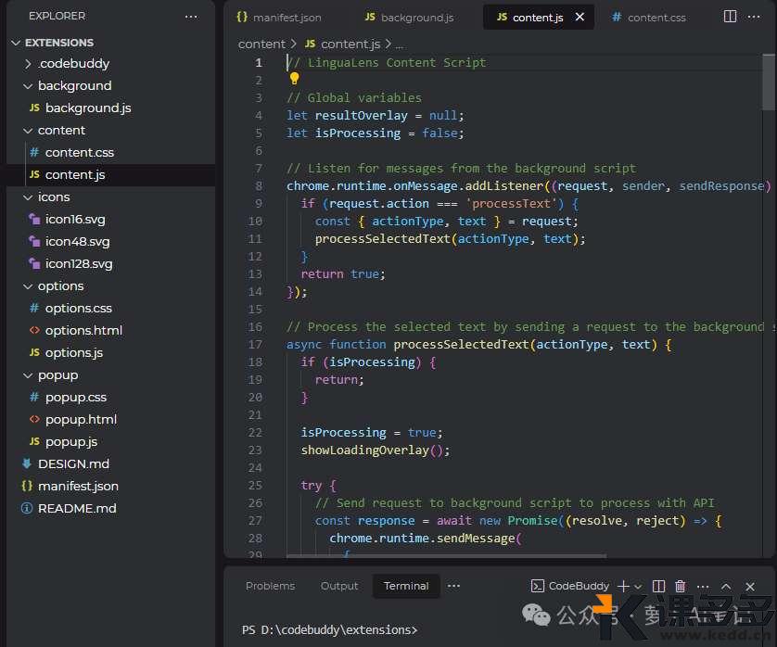Click the editor vertical scrollbar thumb
This screenshot has height=647, width=777.
[769, 82]
